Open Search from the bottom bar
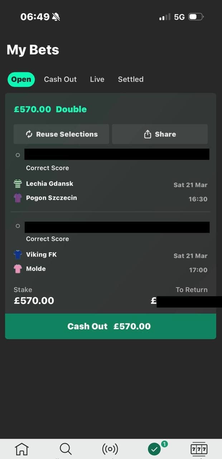Screen dimensions: 222x459 point(66,449)
